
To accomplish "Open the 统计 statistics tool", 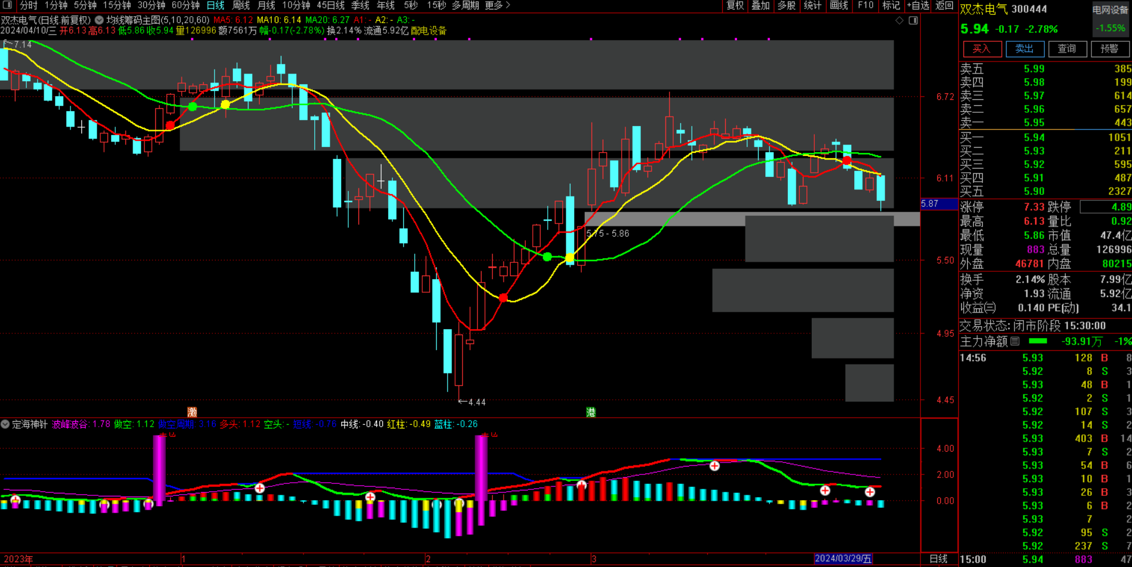I will pyautogui.click(x=812, y=5).
